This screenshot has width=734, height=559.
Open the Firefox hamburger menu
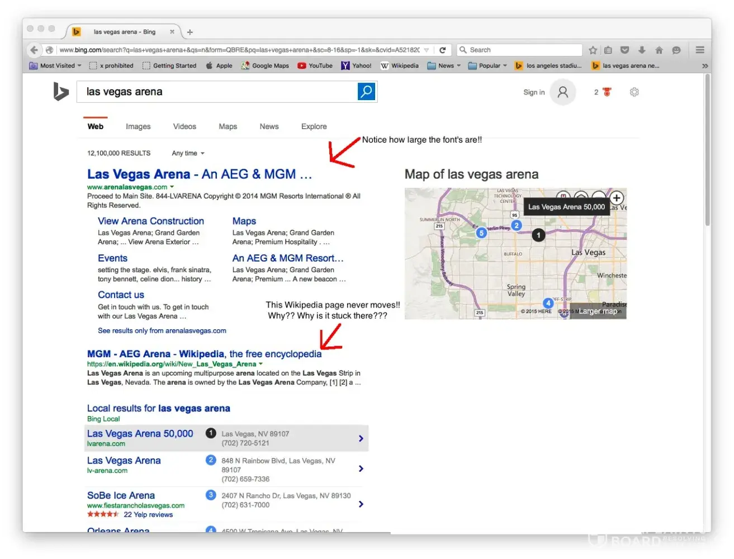700,50
